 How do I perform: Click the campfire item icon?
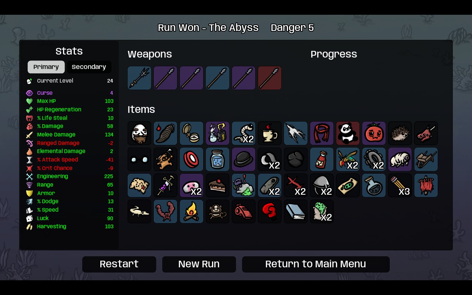[x=191, y=211]
